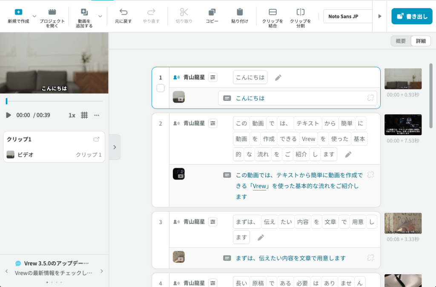Switch to the 詳細 tab
The height and width of the screenshot is (287, 436).
click(x=420, y=41)
